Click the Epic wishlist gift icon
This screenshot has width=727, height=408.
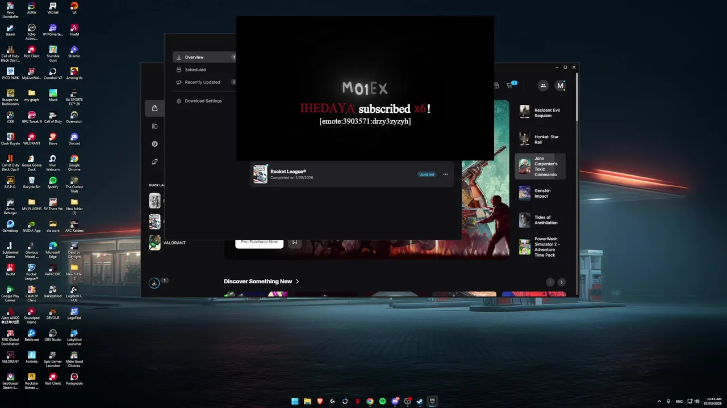[496, 86]
